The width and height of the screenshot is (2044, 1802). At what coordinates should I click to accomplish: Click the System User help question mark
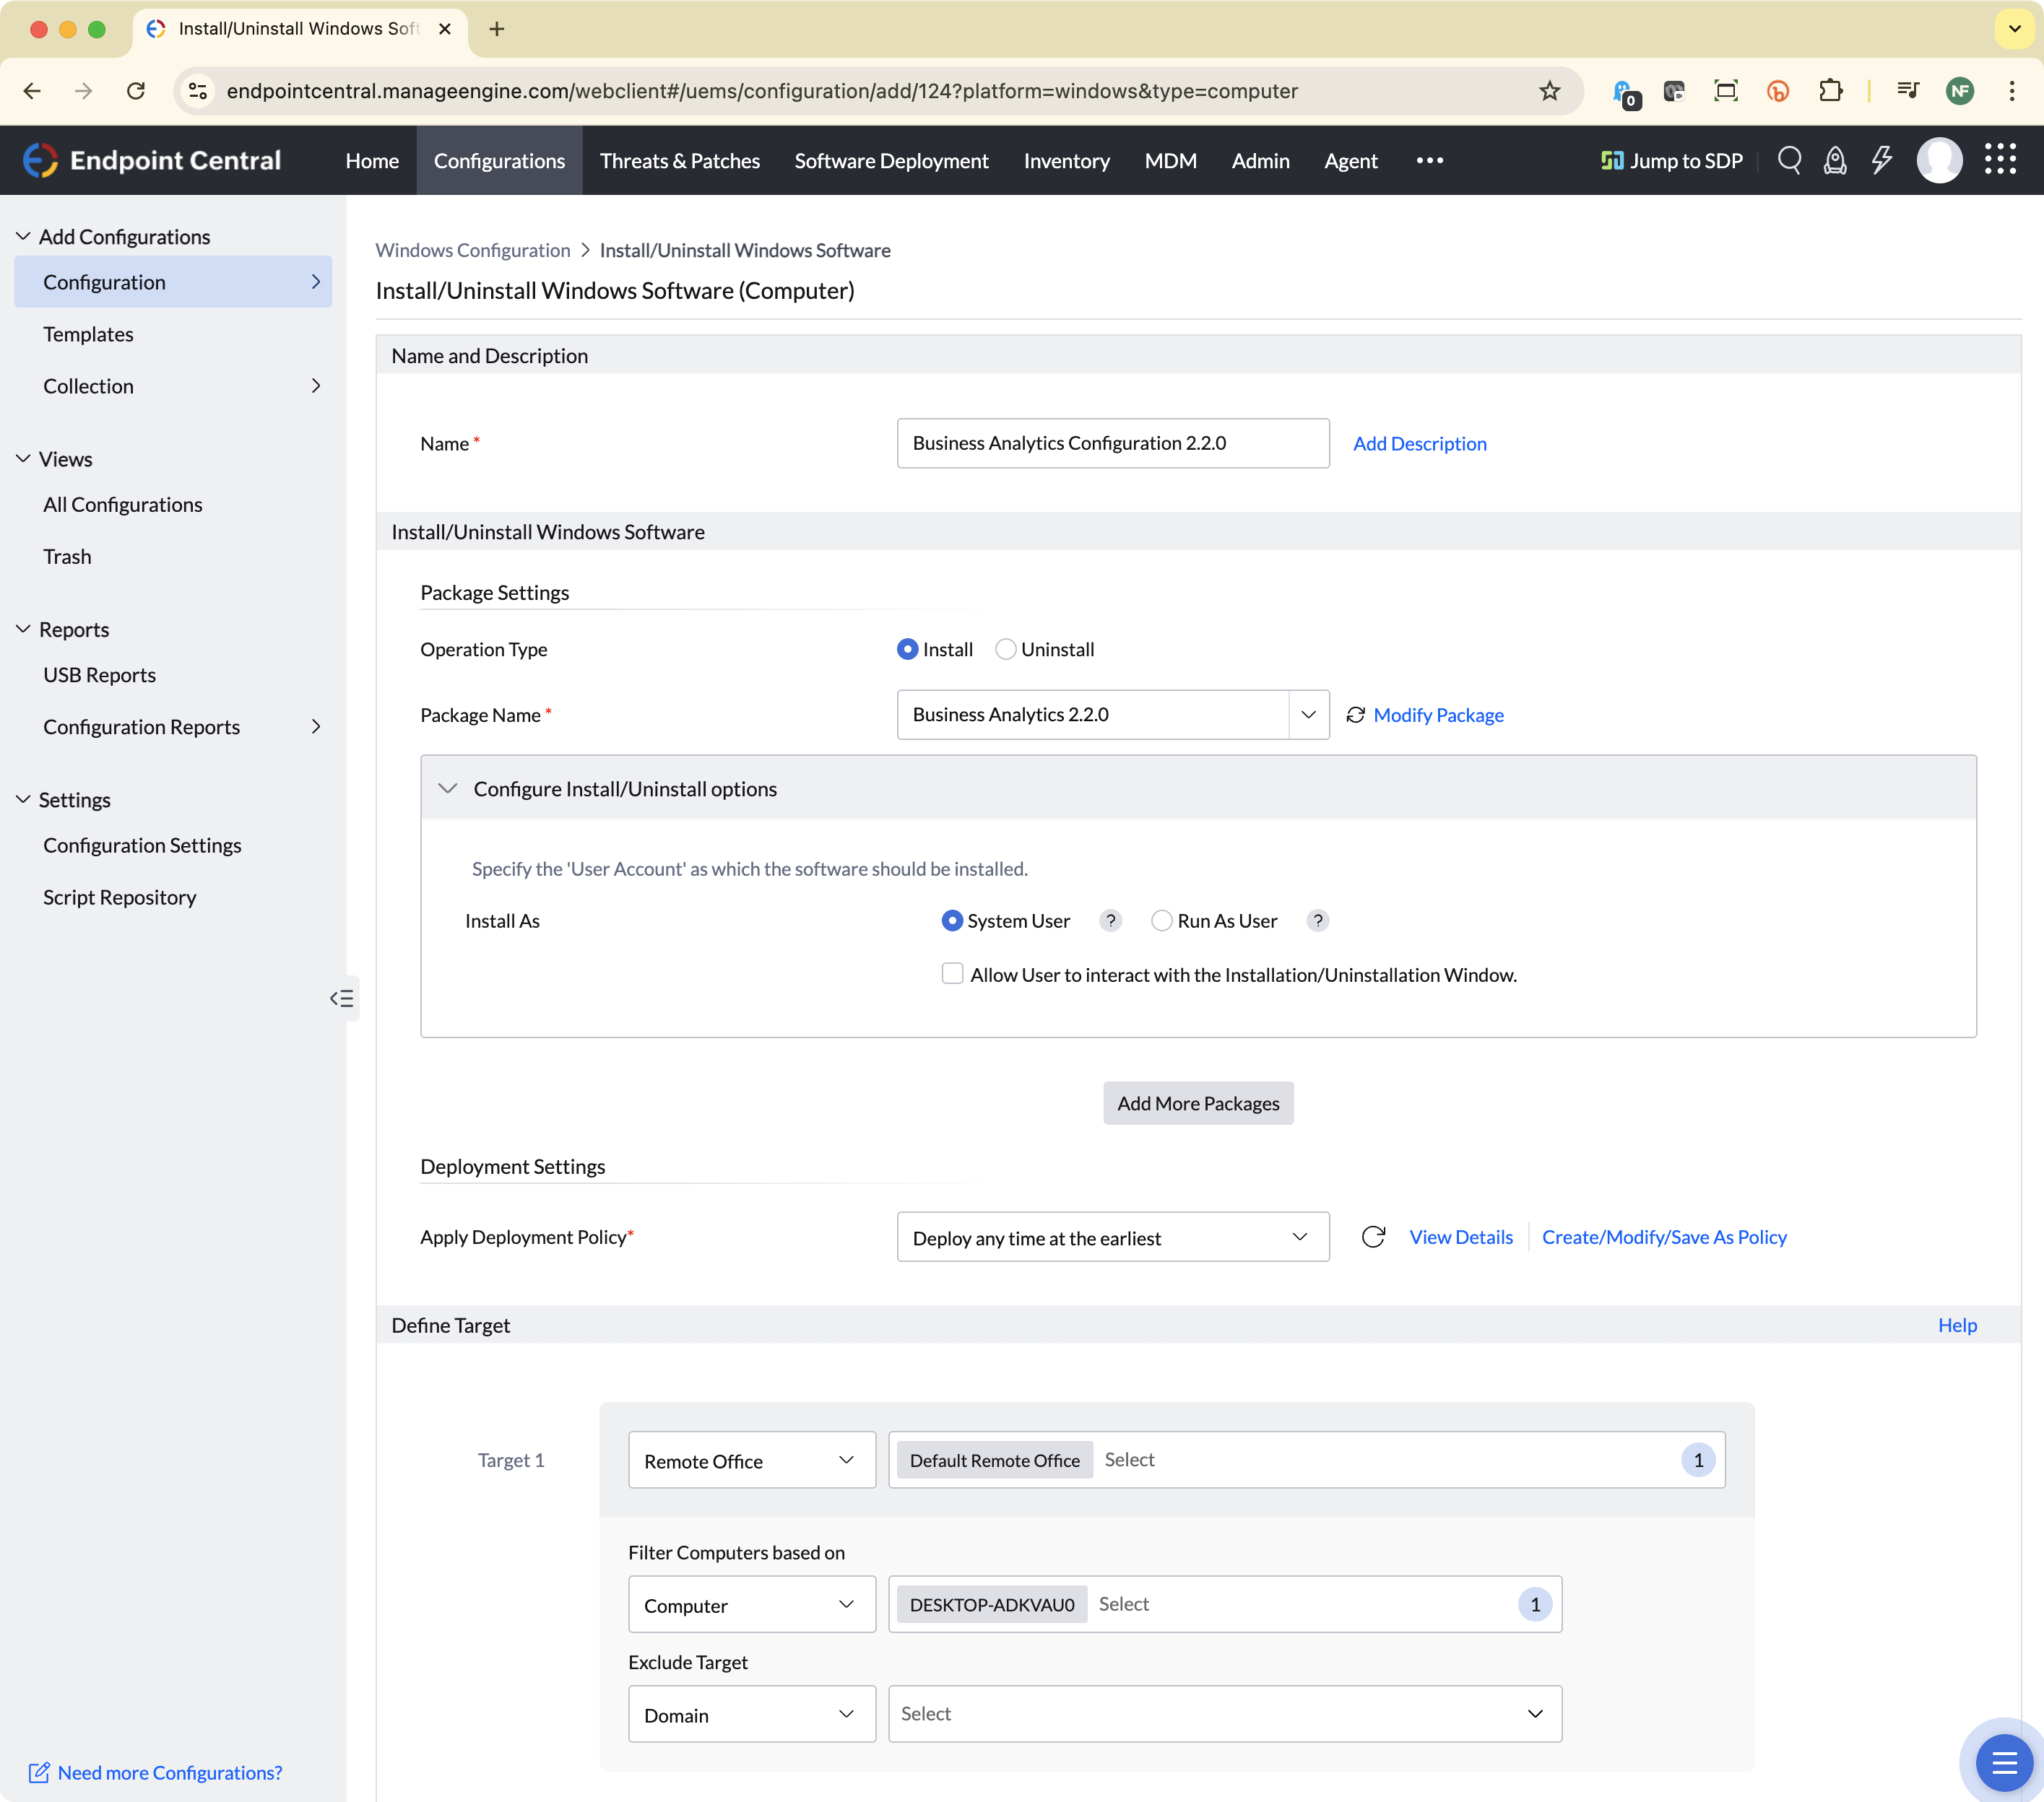coord(1110,920)
